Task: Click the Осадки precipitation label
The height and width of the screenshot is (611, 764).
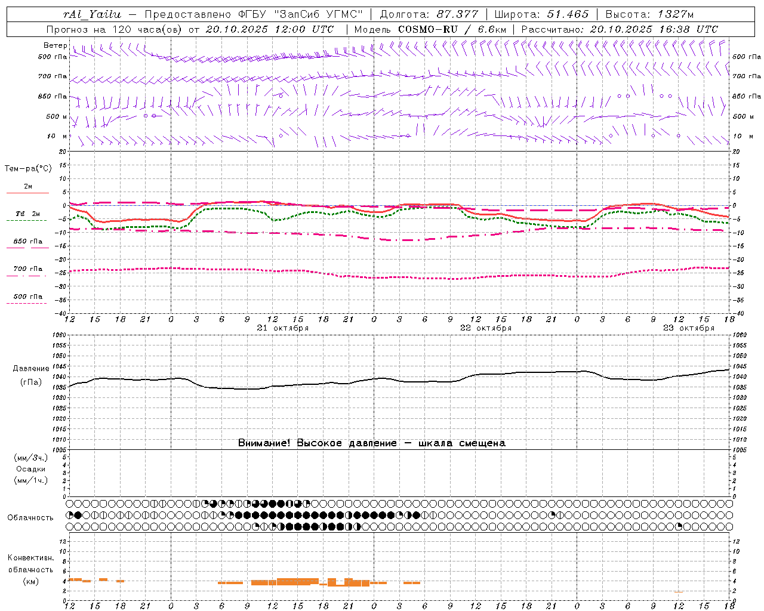Action: click(x=31, y=469)
